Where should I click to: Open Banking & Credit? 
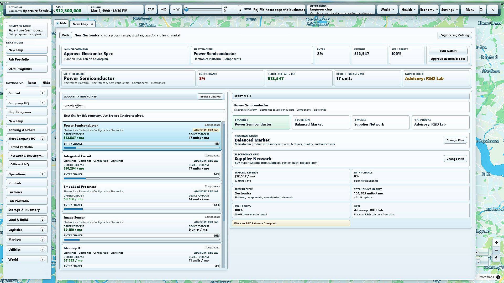[x=27, y=130]
